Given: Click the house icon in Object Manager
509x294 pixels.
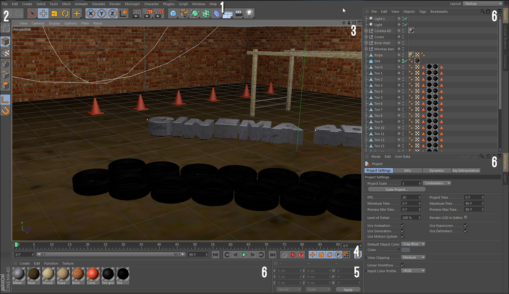Looking at the screenshot, I should pos(488,11).
